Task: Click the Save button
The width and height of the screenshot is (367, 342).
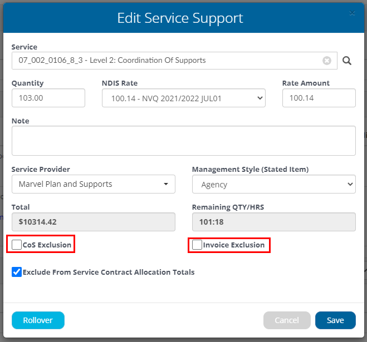Action: click(335, 320)
